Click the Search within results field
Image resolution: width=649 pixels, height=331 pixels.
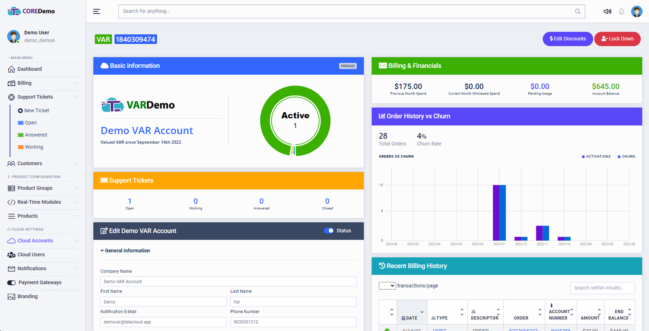click(603, 288)
